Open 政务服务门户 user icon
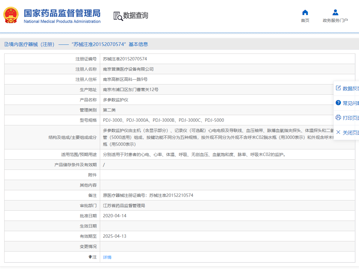The height and width of the screenshot is (269, 359). click(335, 12)
